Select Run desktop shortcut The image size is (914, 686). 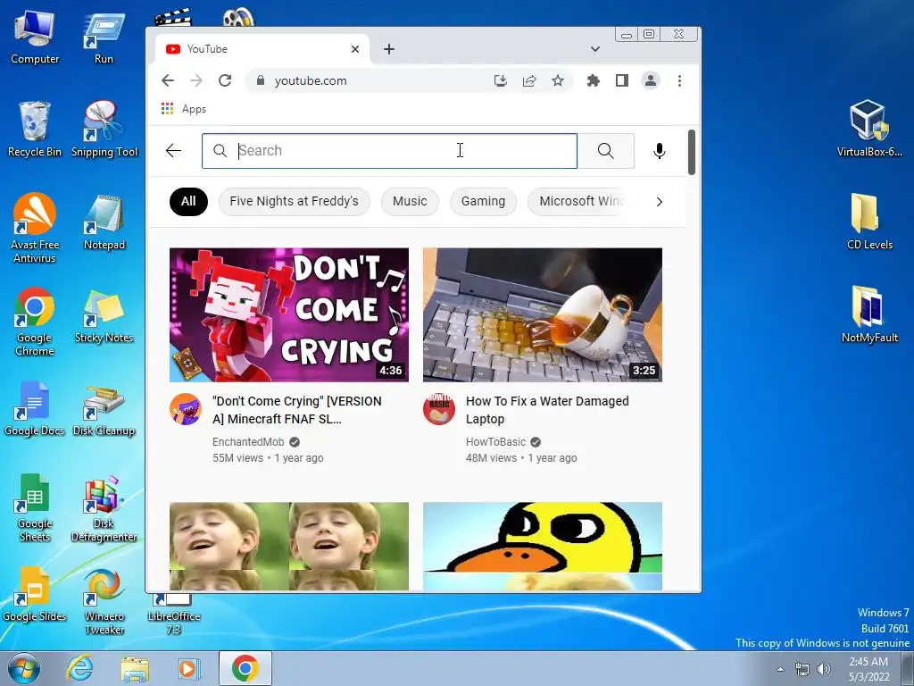pyautogui.click(x=104, y=38)
